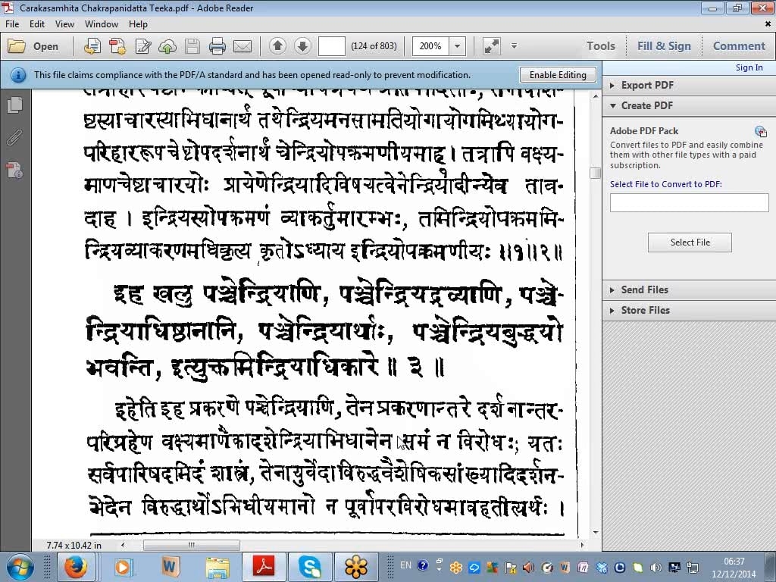Click the Create PDF online toolbar icon
Screen dimensions: 776x582
point(117,46)
